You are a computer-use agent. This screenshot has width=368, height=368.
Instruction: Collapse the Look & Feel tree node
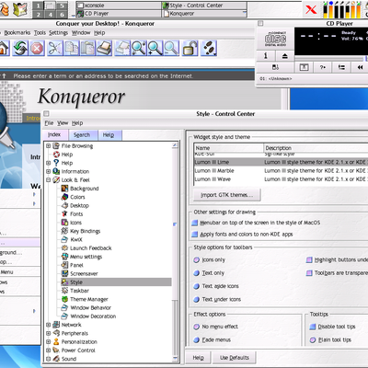[49, 180]
